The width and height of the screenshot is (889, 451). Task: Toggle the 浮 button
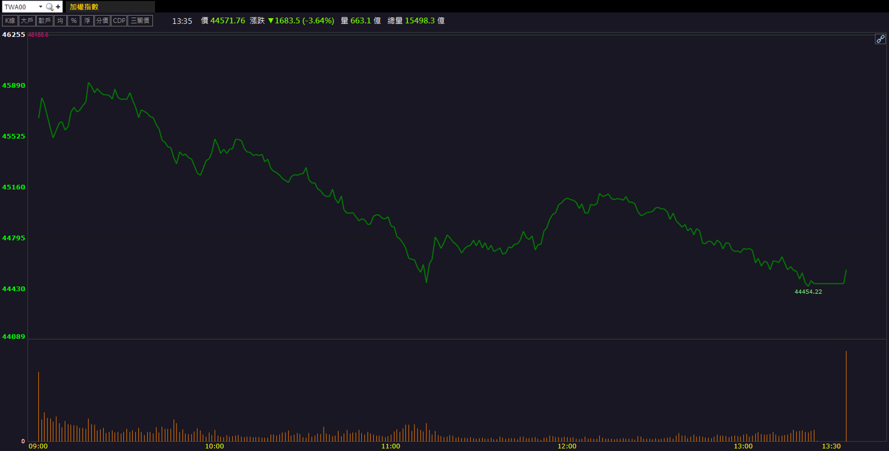87,21
